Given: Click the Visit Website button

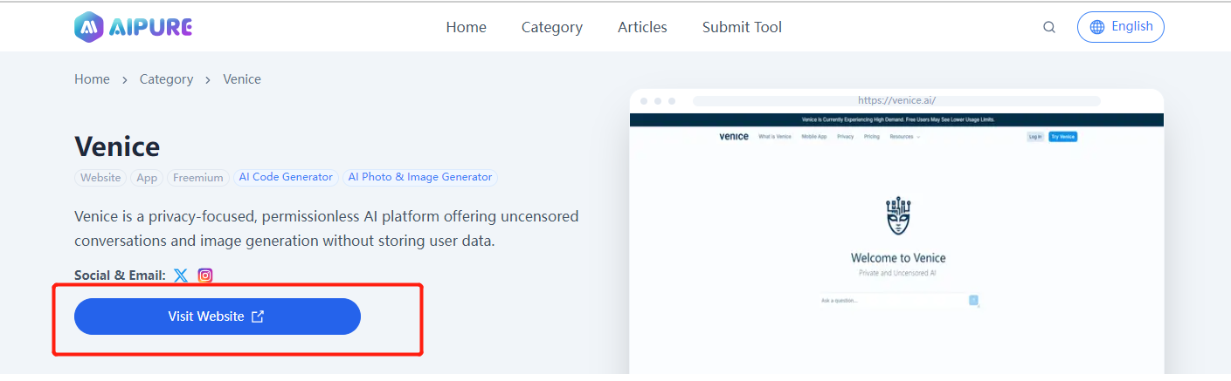Looking at the screenshot, I should point(218,316).
